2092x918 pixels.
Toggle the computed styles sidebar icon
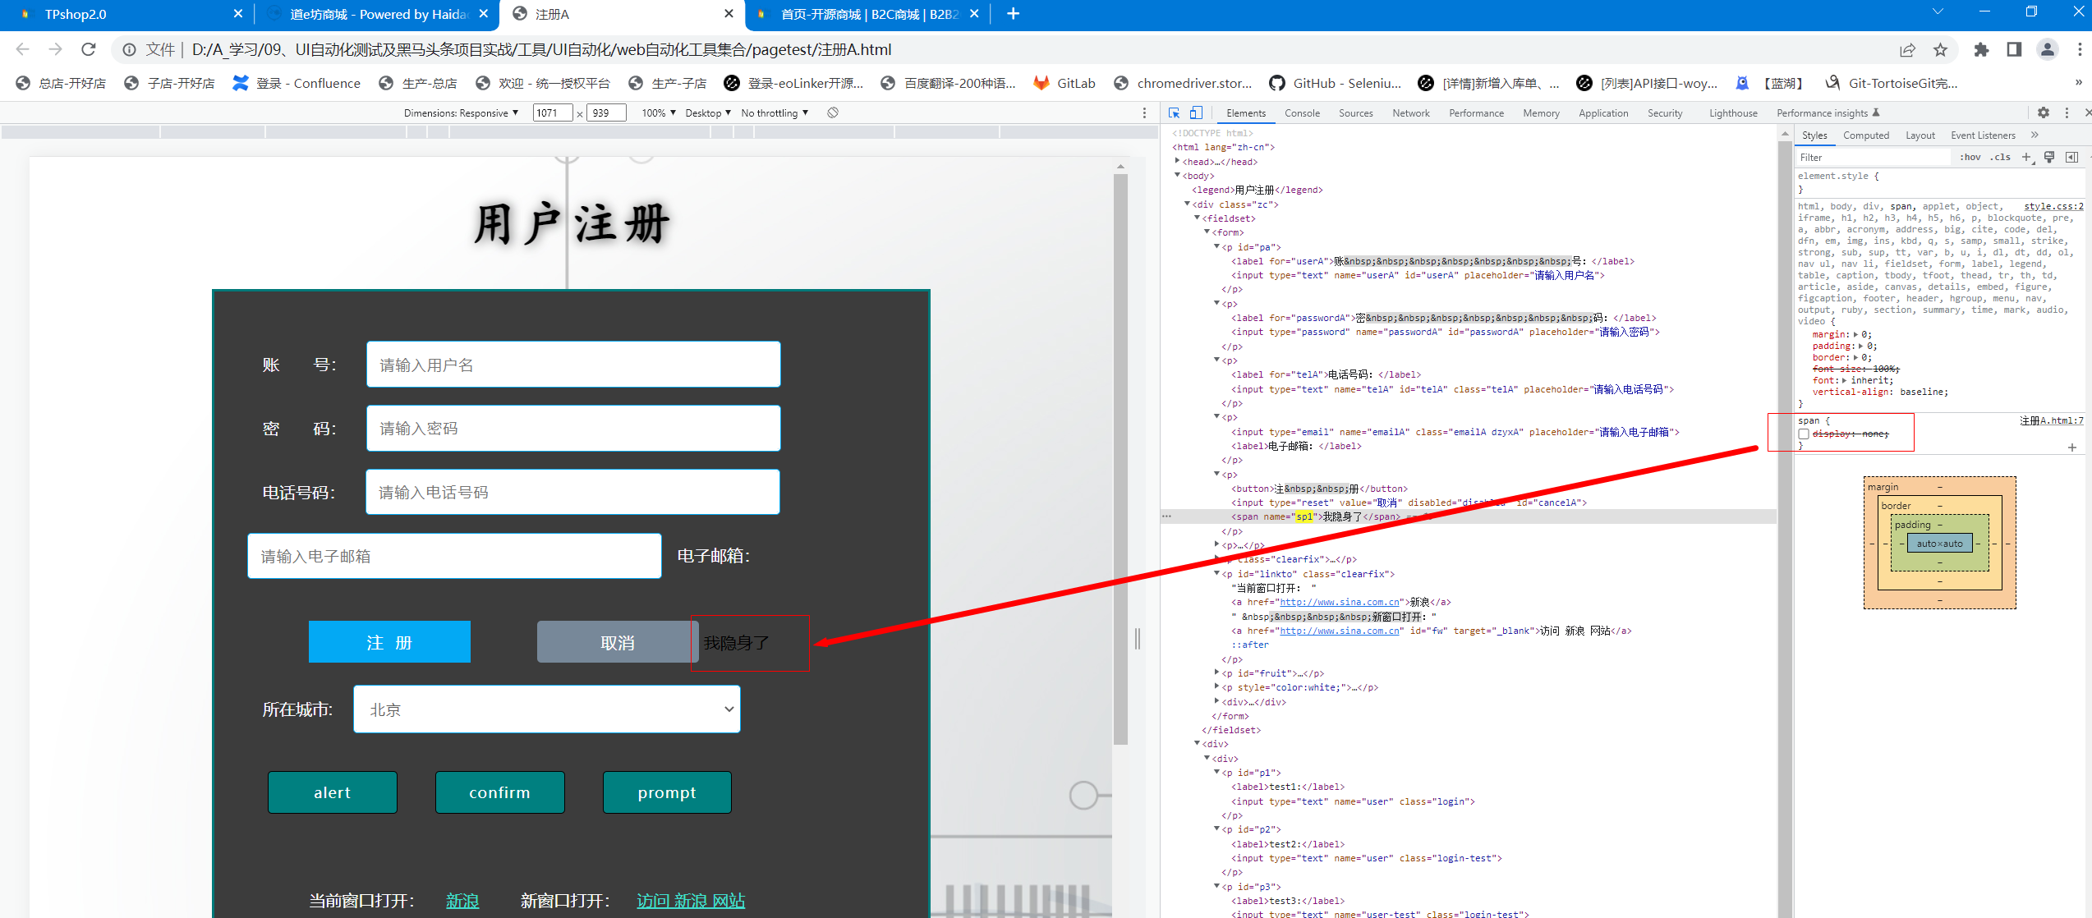click(2071, 157)
